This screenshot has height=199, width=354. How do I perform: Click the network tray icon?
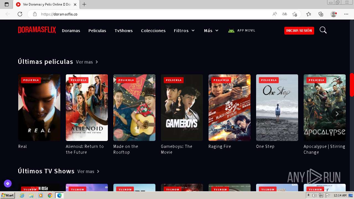[321, 195]
